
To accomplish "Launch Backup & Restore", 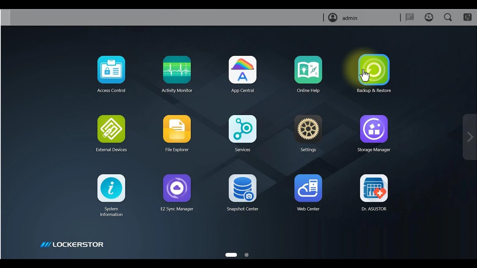I will point(374,70).
